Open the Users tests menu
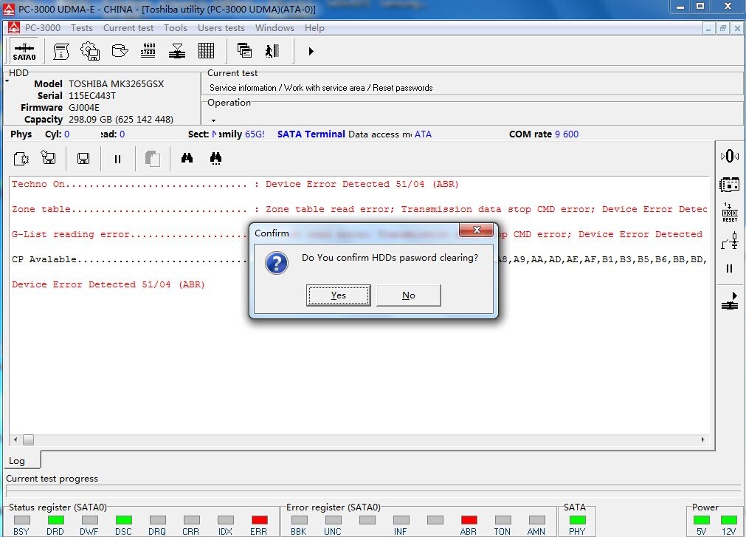 tap(221, 27)
